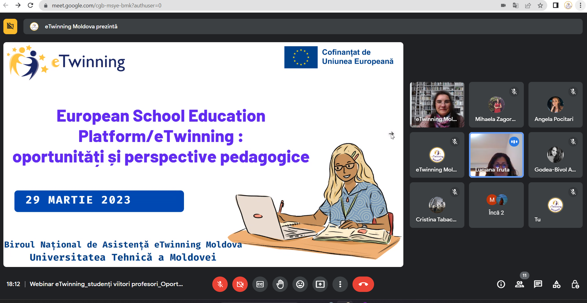The height and width of the screenshot is (303, 587).
Task: Open the browser side panel
Action: click(x=556, y=5)
